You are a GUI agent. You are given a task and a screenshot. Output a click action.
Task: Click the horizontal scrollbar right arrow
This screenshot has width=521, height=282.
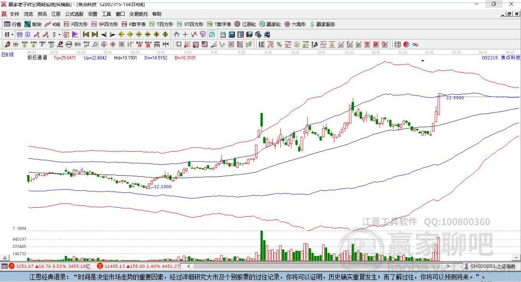pos(448,266)
